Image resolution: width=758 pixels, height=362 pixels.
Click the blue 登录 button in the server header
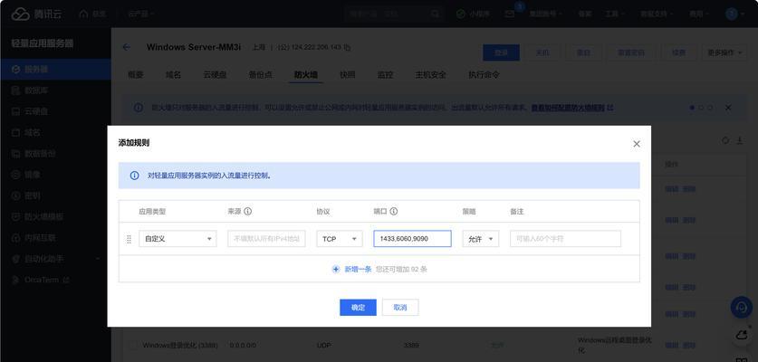pyautogui.click(x=502, y=52)
